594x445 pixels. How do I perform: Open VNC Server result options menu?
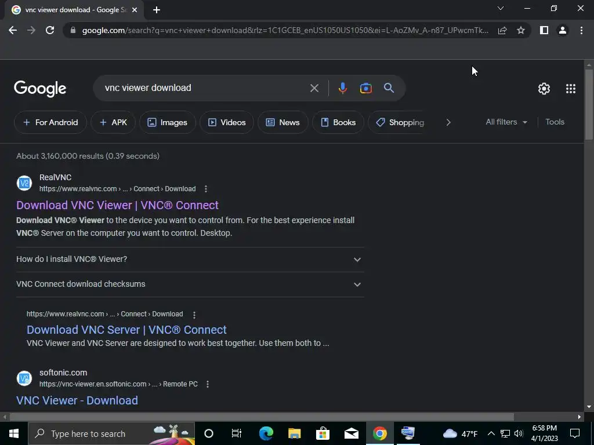coord(194,315)
